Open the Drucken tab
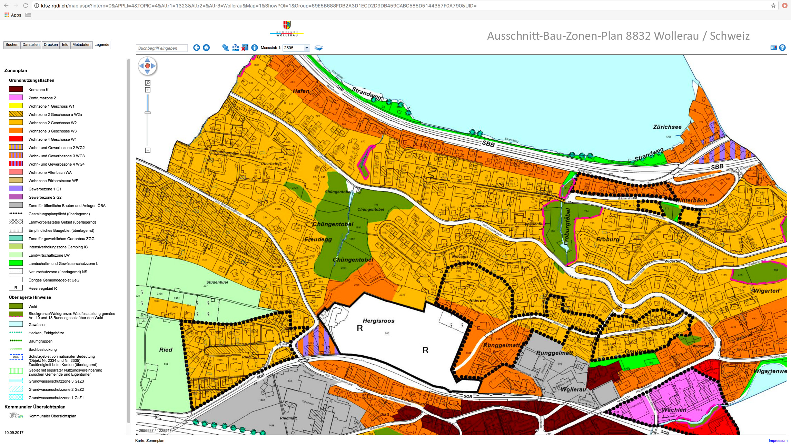The image size is (791, 445). [x=51, y=45]
